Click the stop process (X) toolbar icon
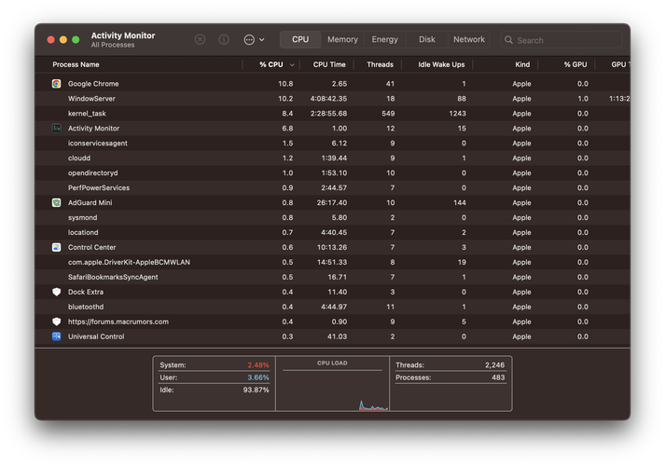 pyautogui.click(x=200, y=39)
